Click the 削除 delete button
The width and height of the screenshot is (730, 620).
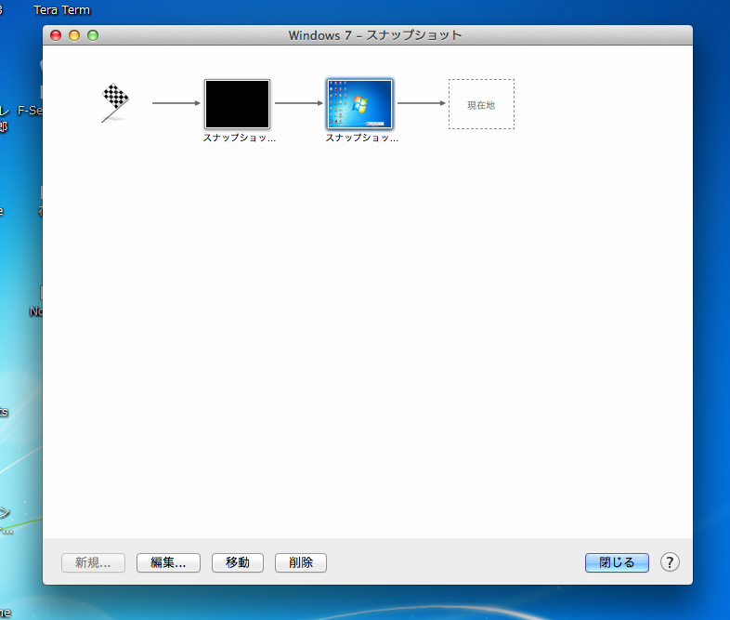click(301, 562)
